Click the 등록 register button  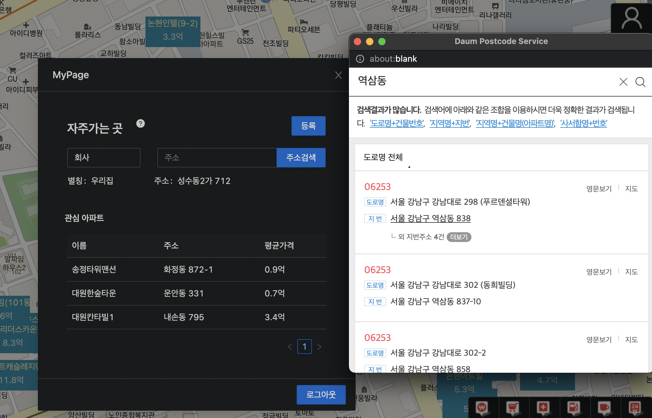308,126
